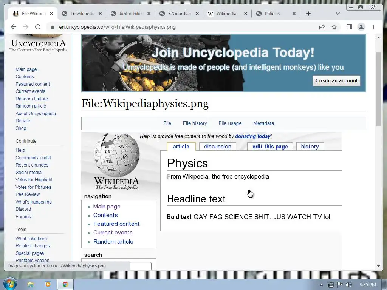387x290 pixels.
Task: Open Random article sidebar link
Action: point(31,106)
